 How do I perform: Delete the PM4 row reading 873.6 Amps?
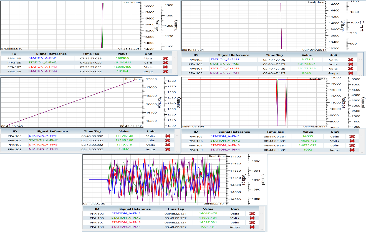click(x=350, y=73)
